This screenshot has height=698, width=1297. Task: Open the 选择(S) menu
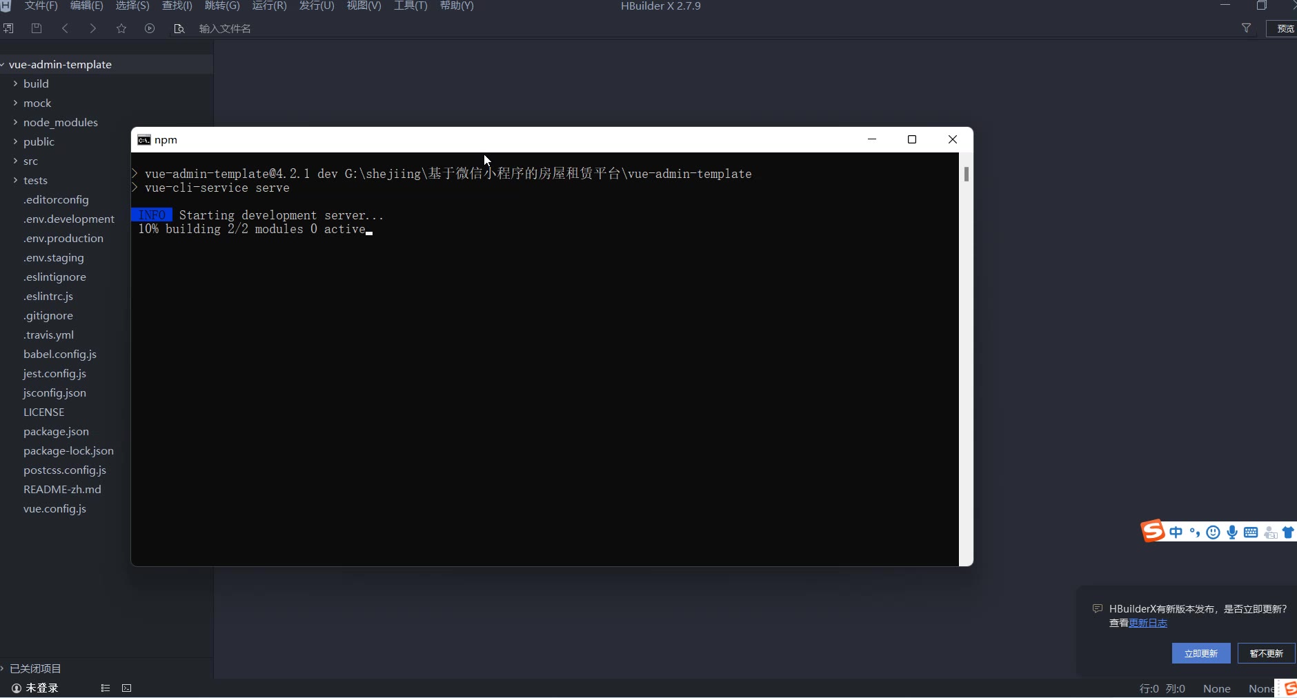pos(132,6)
